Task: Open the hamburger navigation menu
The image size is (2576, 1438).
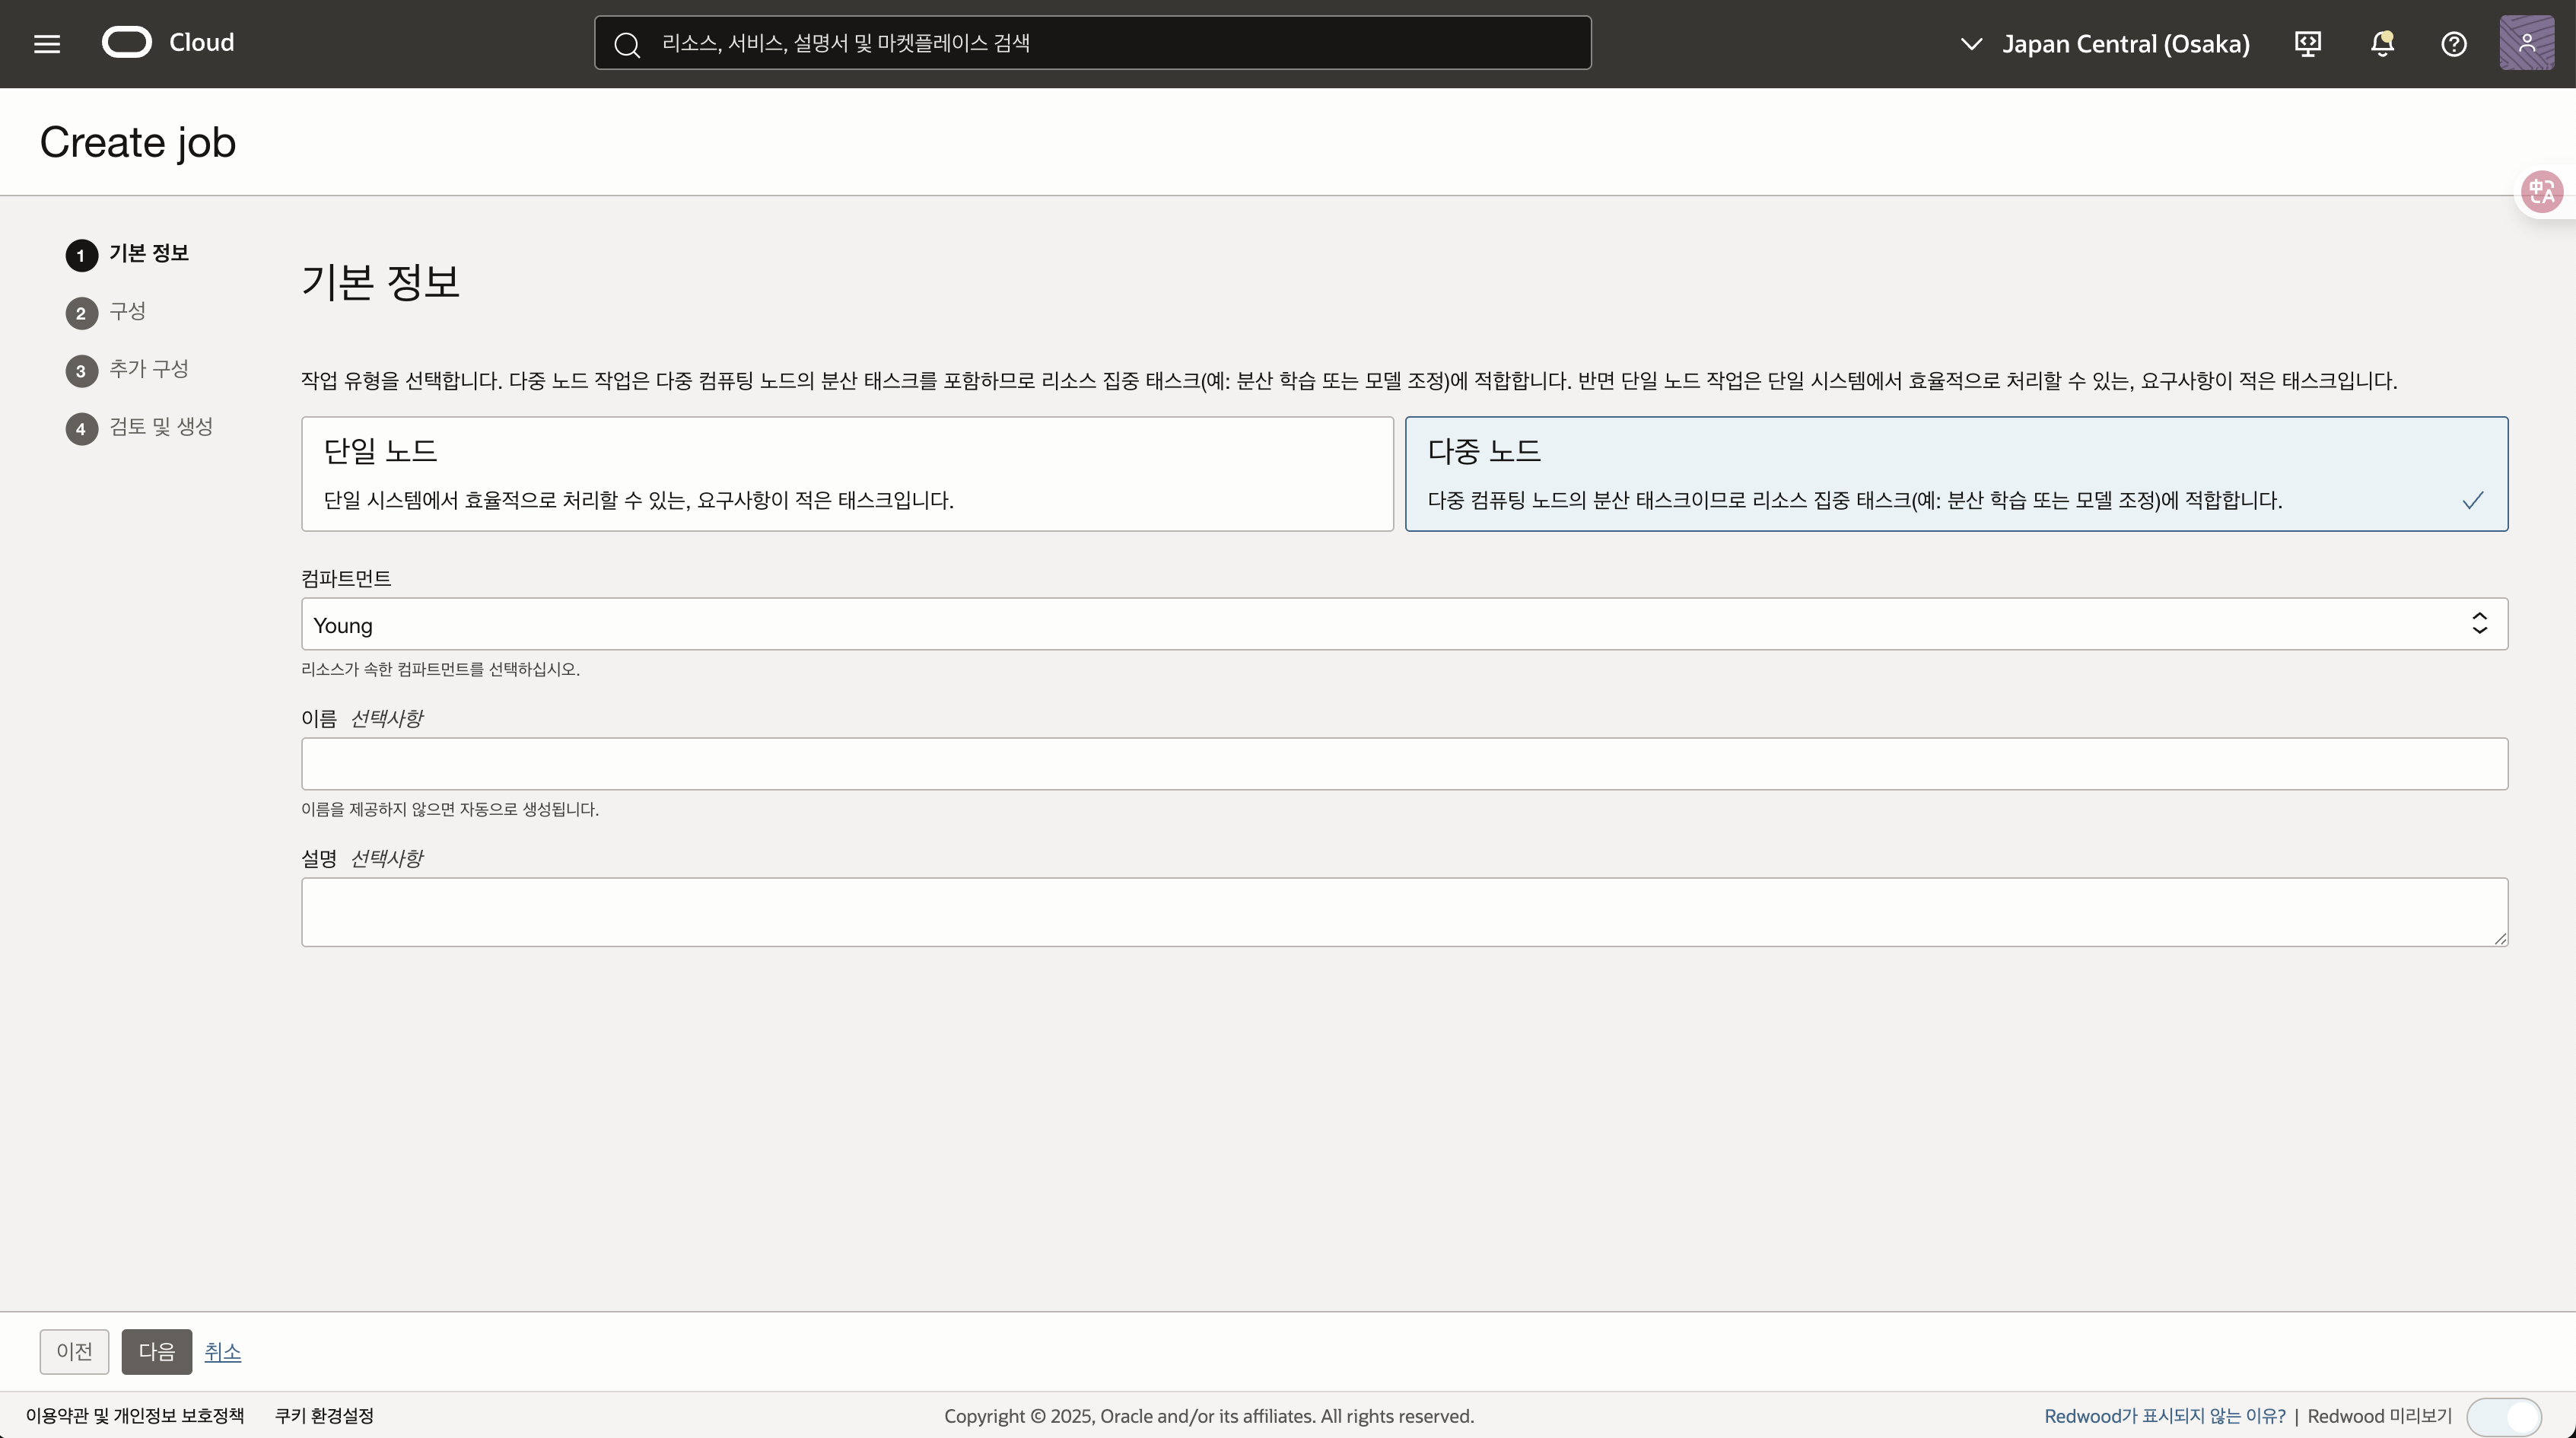Action: (x=47, y=44)
